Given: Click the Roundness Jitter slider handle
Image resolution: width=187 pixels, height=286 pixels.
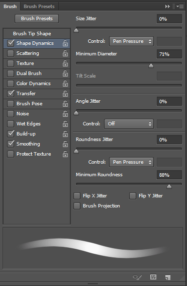Looking at the screenshot, I should pos(76,151).
